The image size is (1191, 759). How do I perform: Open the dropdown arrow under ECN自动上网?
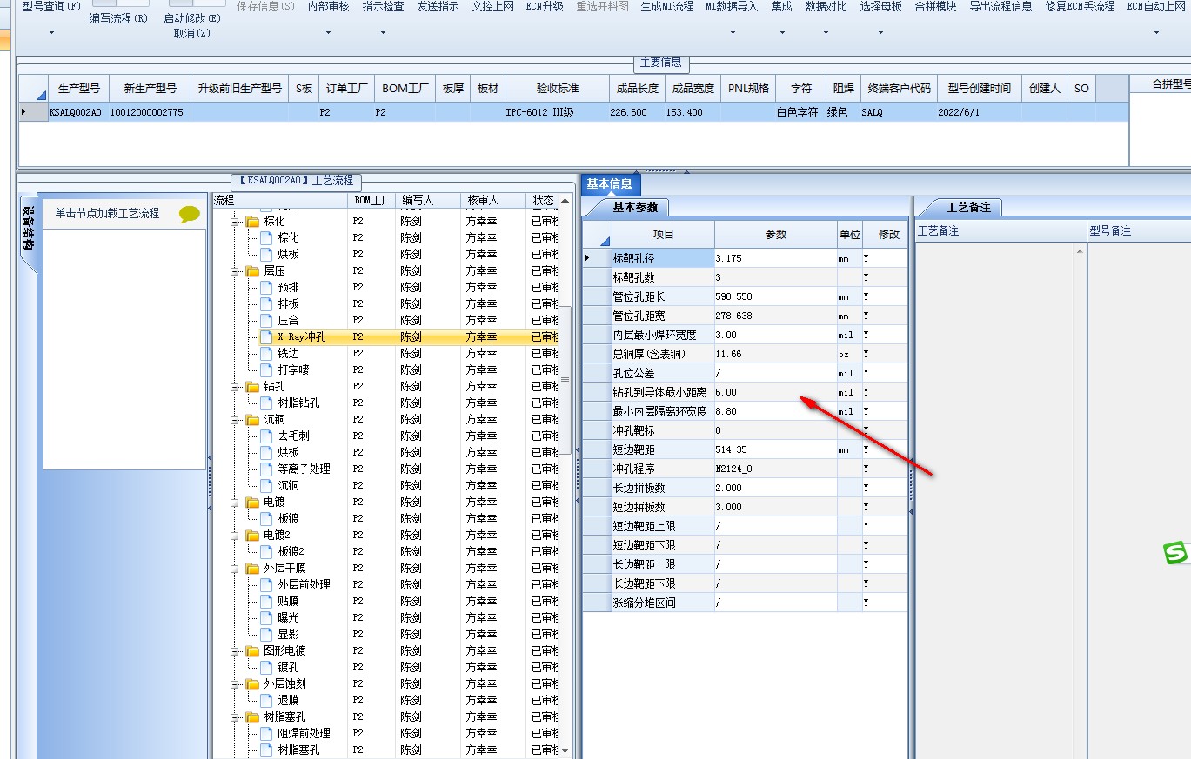pyautogui.click(x=1156, y=33)
